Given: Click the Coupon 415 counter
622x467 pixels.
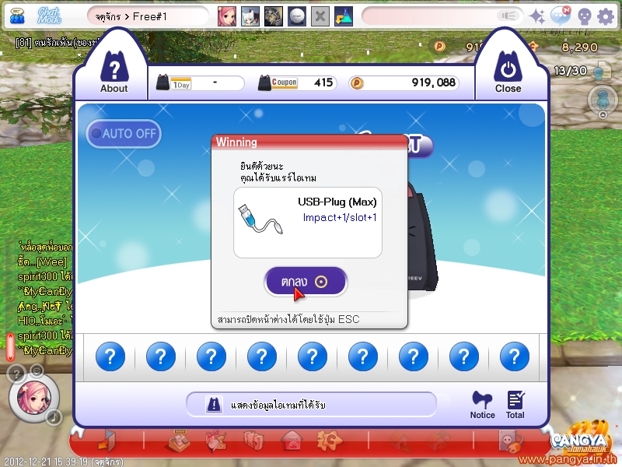Looking at the screenshot, I should 297,83.
